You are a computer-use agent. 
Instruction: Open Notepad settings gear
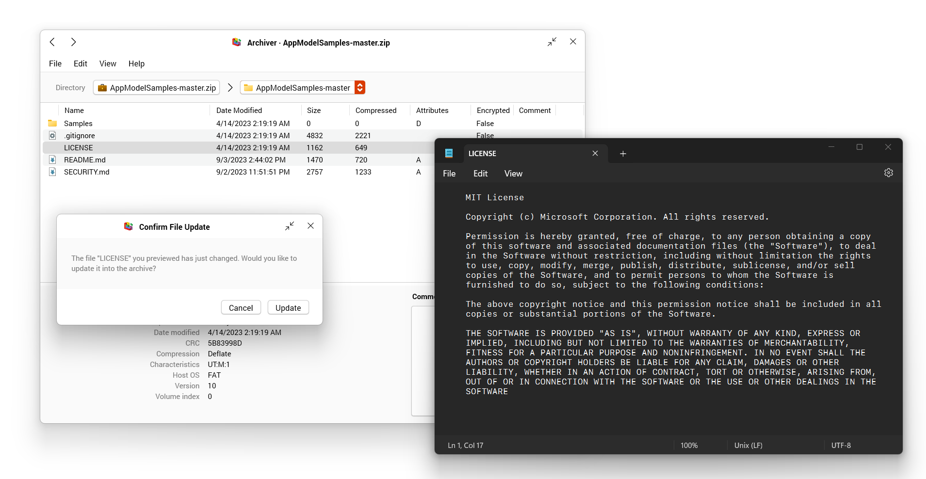tap(889, 173)
